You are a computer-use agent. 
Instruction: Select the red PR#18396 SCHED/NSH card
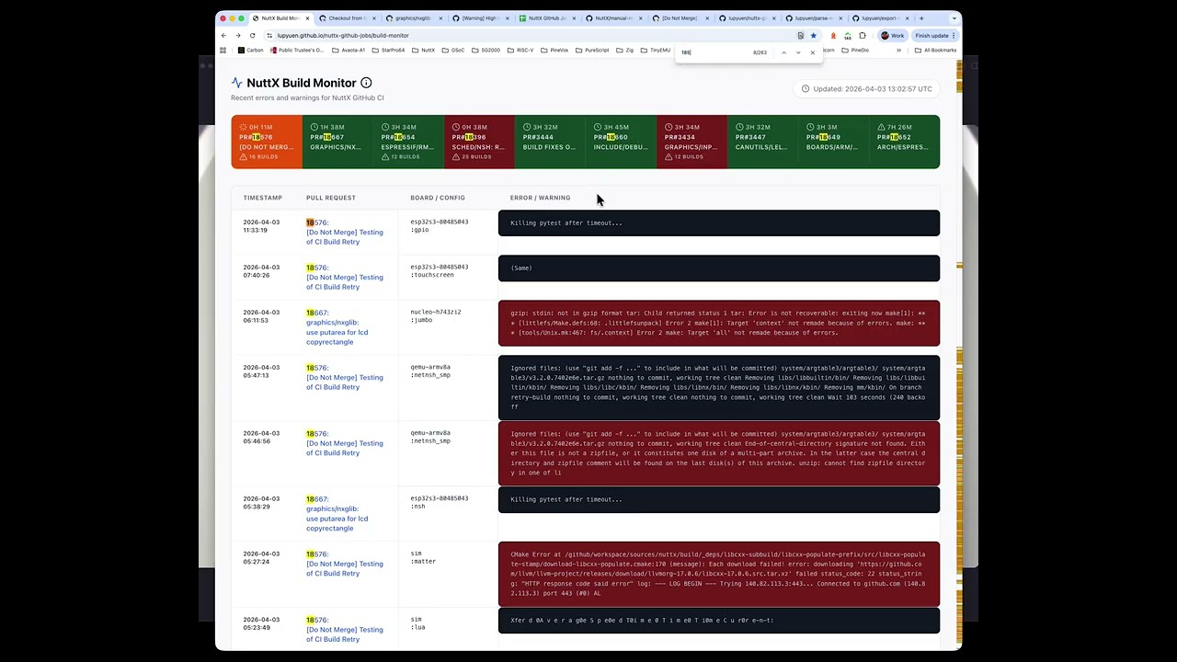(479, 142)
